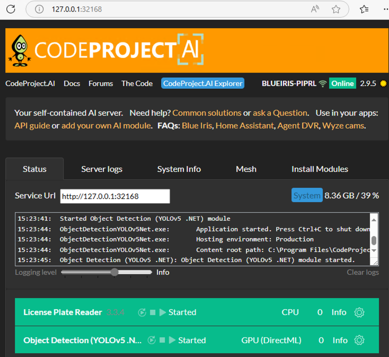The image size is (389, 357).
Task: Open the Blue Iris FAQ link
Action: point(197,126)
